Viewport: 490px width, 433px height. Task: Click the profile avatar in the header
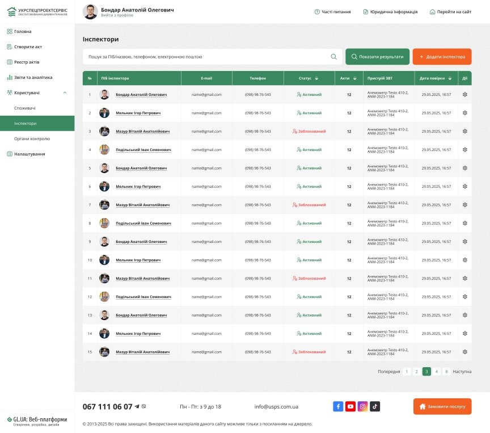[x=90, y=12]
